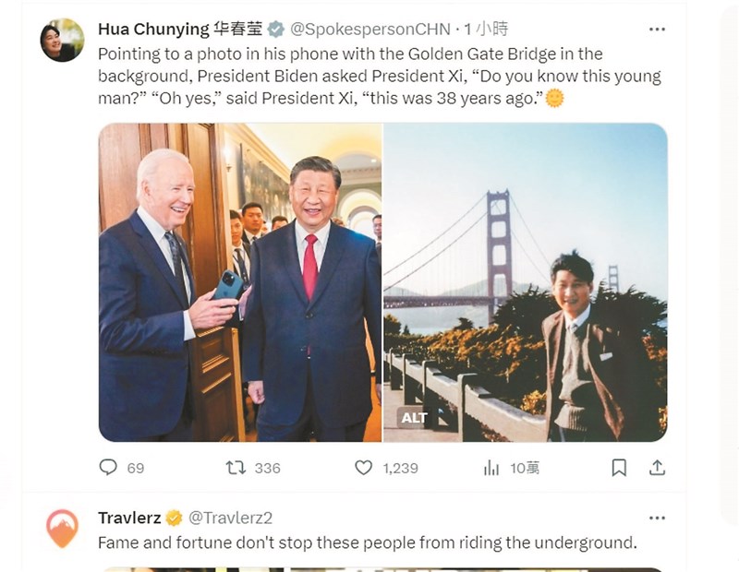The width and height of the screenshot is (739, 572).
Task: Repost Hua Chunying's tweet via retweet icon
Action: pos(236,468)
